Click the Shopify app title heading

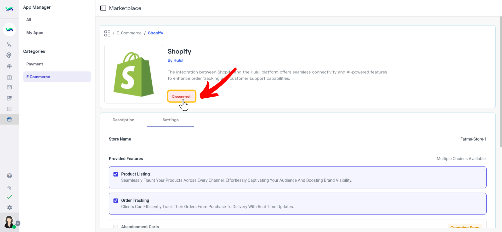pos(179,51)
